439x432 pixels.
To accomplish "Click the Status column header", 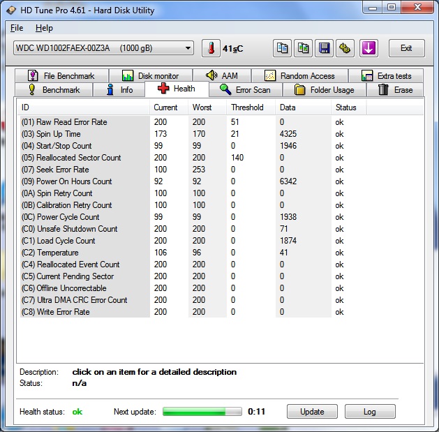I will tap(349, 107).
